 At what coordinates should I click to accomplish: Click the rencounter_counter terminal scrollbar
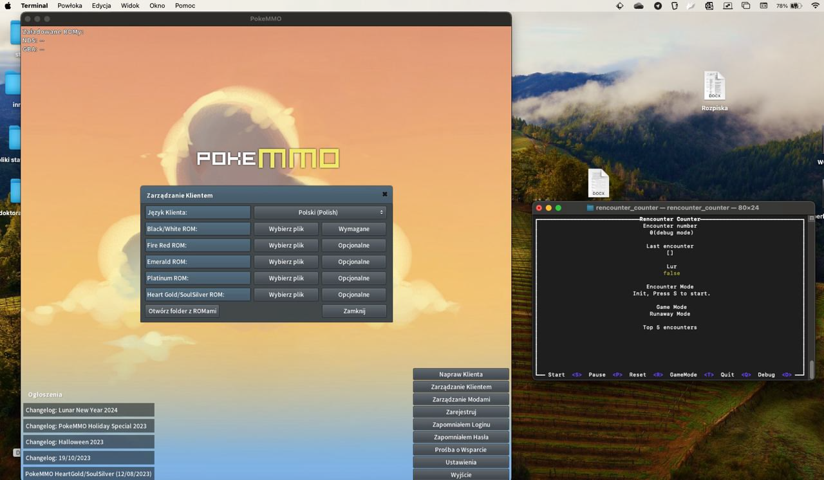[x=811, y=369]
